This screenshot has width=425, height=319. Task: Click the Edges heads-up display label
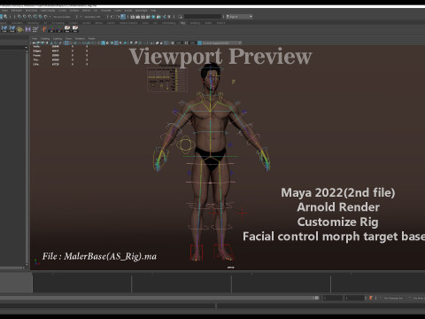click(36, 51)
